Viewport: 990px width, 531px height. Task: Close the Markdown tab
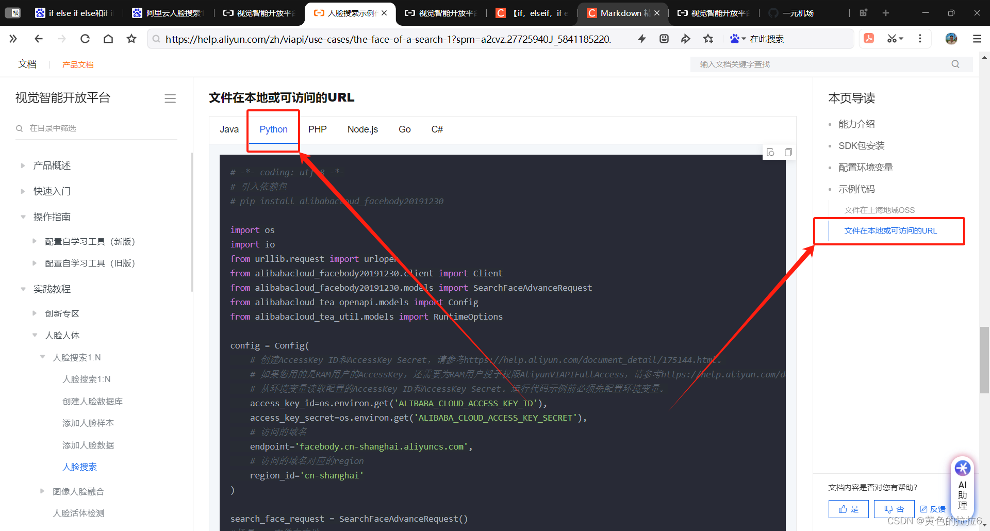(x=657, y=13)
